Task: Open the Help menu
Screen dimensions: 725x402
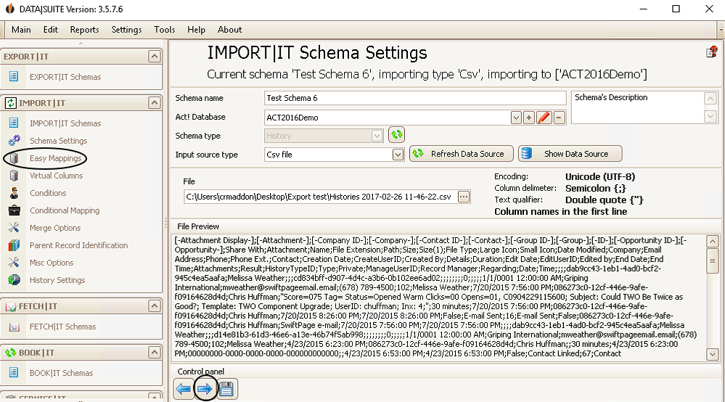Action: pos(196,30)
